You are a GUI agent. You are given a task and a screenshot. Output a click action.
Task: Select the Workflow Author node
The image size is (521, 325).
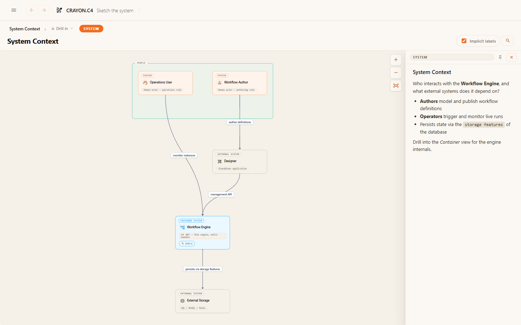point(240,83)
